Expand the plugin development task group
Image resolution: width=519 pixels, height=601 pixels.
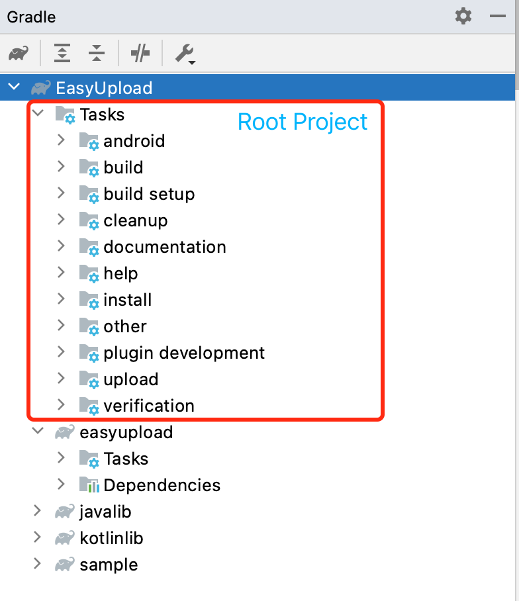pyautogui.click(x=61, y=351)
